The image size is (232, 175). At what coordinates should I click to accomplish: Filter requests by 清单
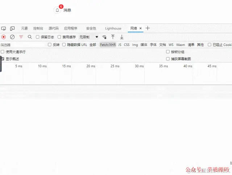click(191, 45)
